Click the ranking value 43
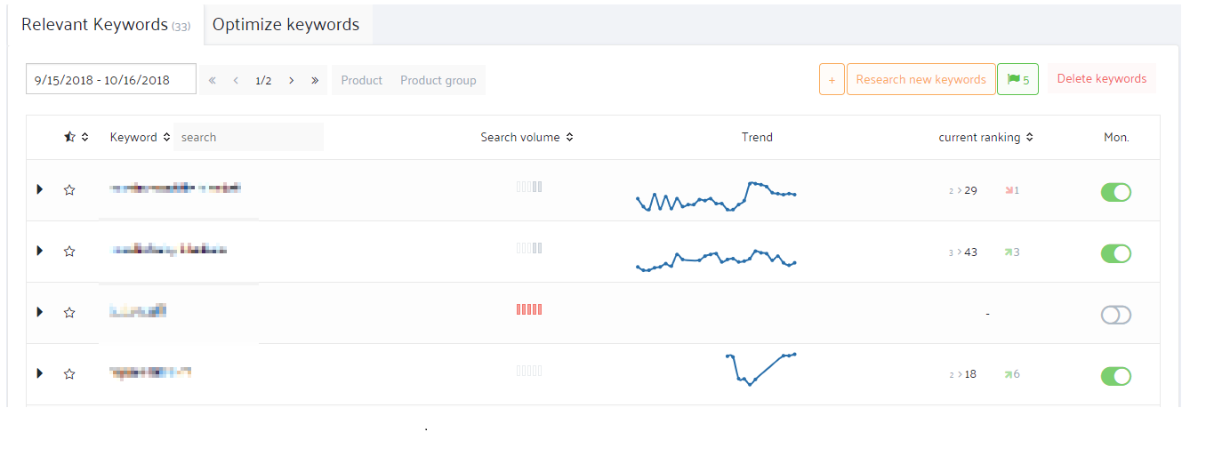This screenshot has height=456, width=1214. 970,252
